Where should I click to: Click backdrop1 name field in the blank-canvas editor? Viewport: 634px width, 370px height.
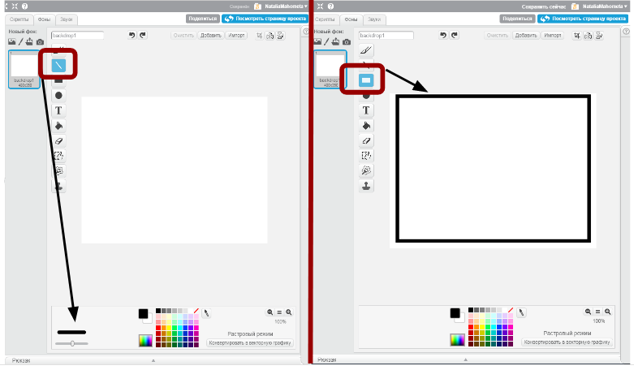77,36
